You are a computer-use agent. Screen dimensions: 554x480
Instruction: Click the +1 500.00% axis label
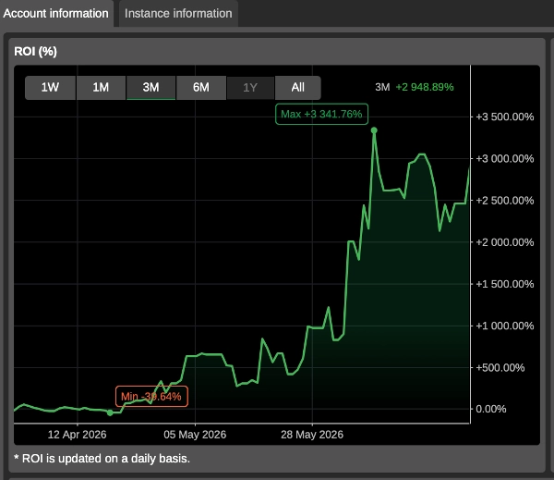pos(504,284)
